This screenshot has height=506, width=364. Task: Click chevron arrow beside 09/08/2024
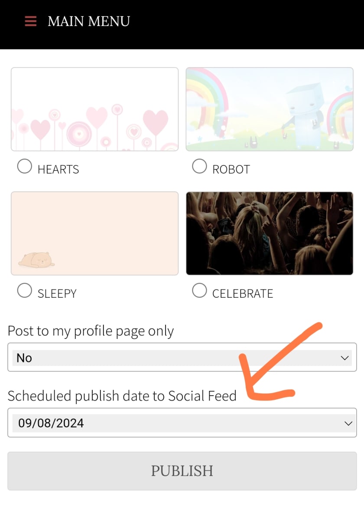[348, 423]
